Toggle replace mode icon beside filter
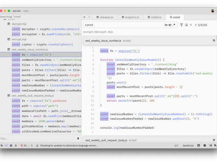Screen dimensions: 217x163 pyautogui.click(x=186, y=25)
